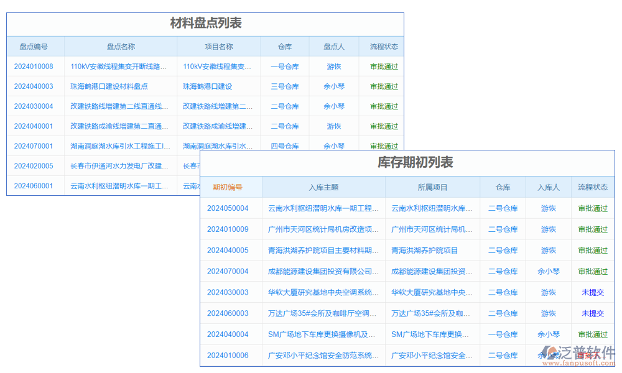This screenshot has width=622, height=373.
Task: Click 余小琴 for record 2024040003
Action: (334, 86)
